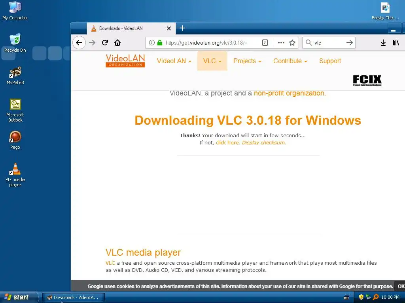Screen dimensions: 405x303
Task: Open a new browser tab
Action: (x=182, y=28)
